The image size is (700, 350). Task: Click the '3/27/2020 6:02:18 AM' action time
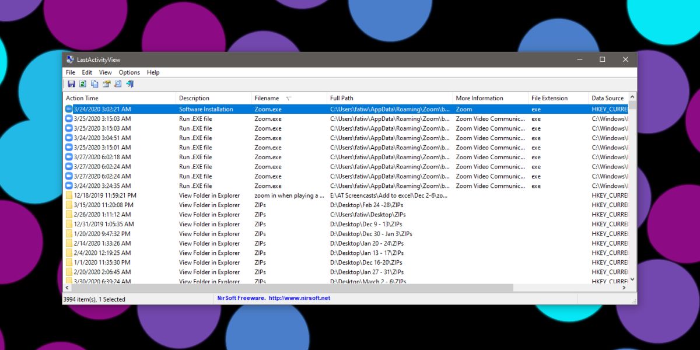[x=102, y=157]
